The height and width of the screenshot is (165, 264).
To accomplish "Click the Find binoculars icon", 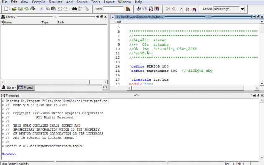I will [x=74, y=9].
